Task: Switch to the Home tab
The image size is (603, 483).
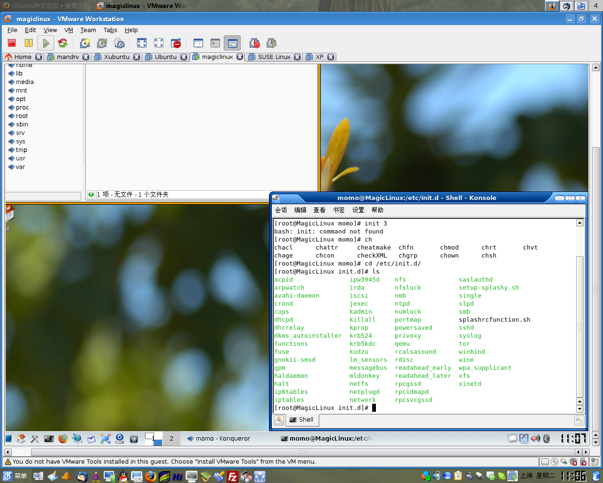Action: point(23,57)
